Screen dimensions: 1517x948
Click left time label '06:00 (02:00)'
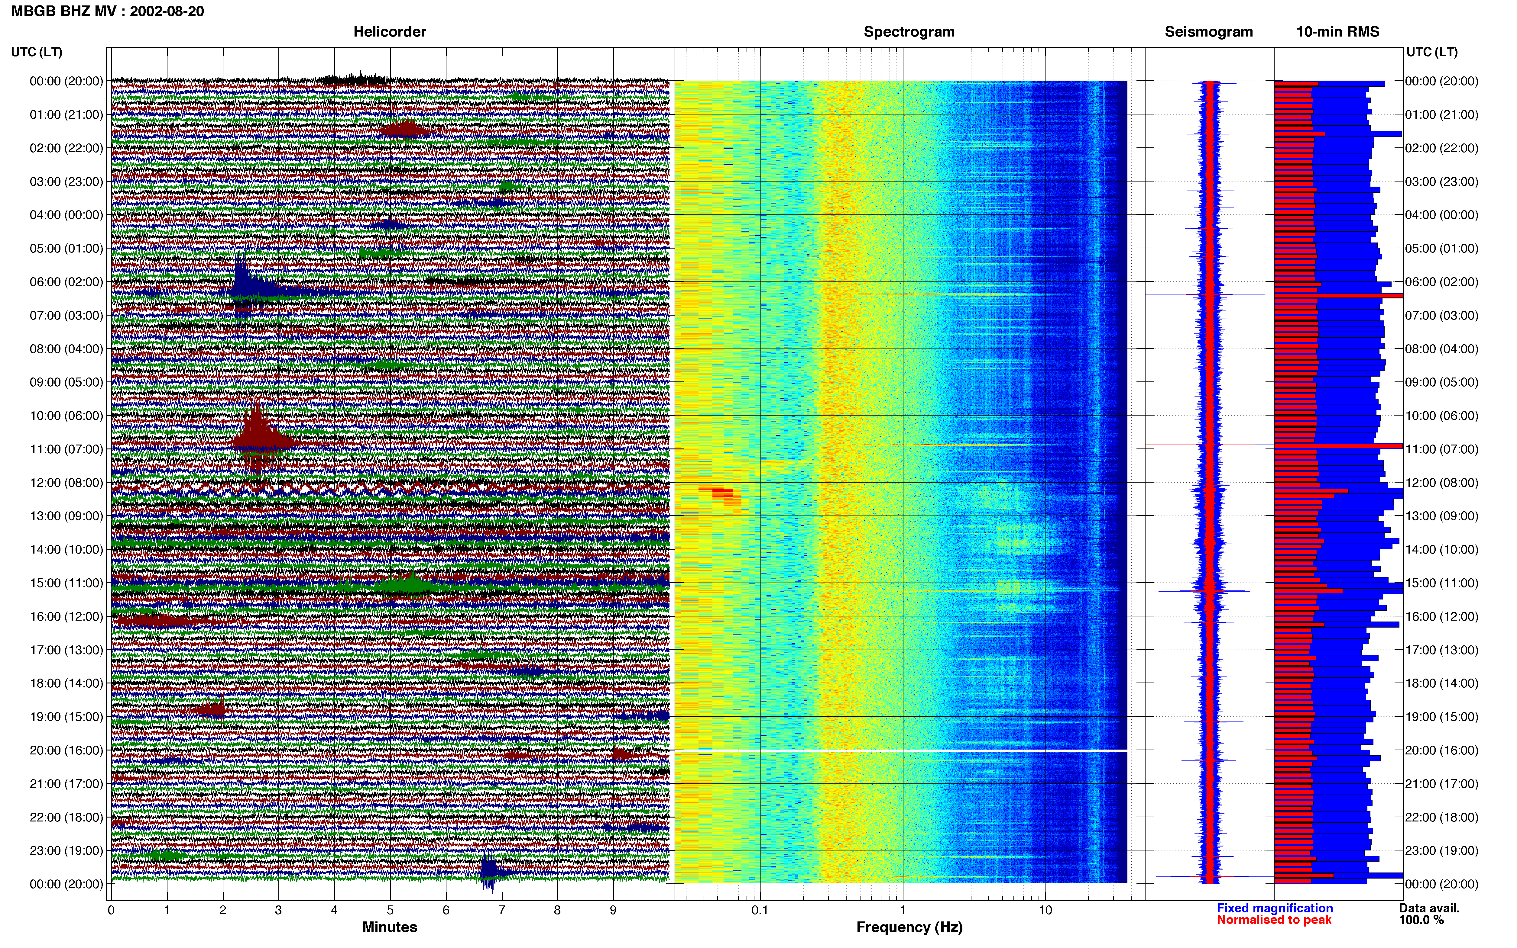click(x=66, y=282)
